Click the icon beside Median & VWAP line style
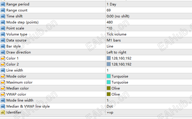Image resolution: width=192 pixels, height=119 pixels. click(3, 106)
